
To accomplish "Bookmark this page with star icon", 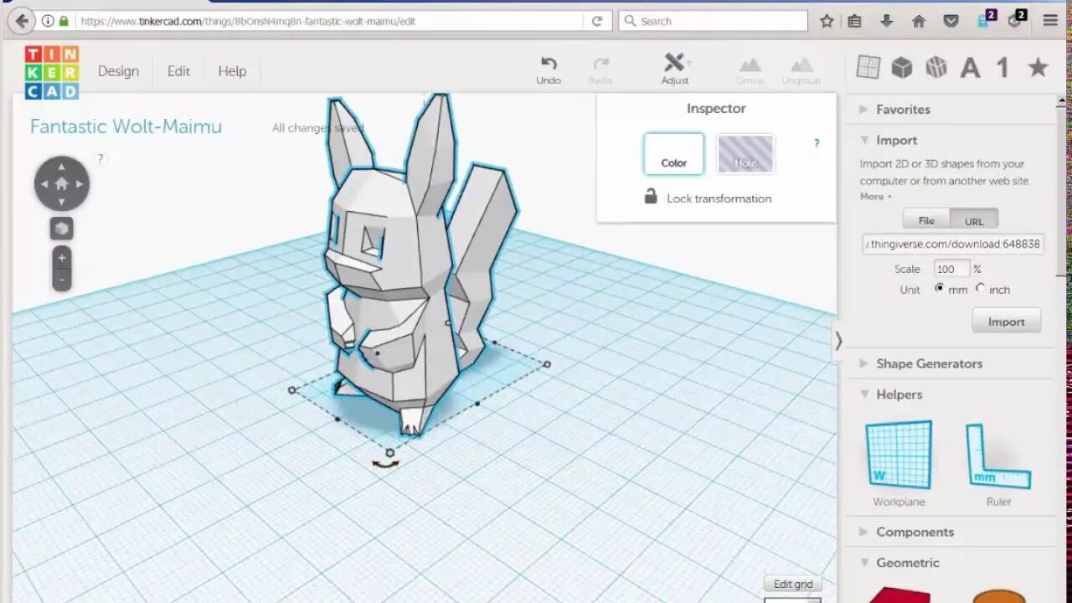I will click(827, 21).
